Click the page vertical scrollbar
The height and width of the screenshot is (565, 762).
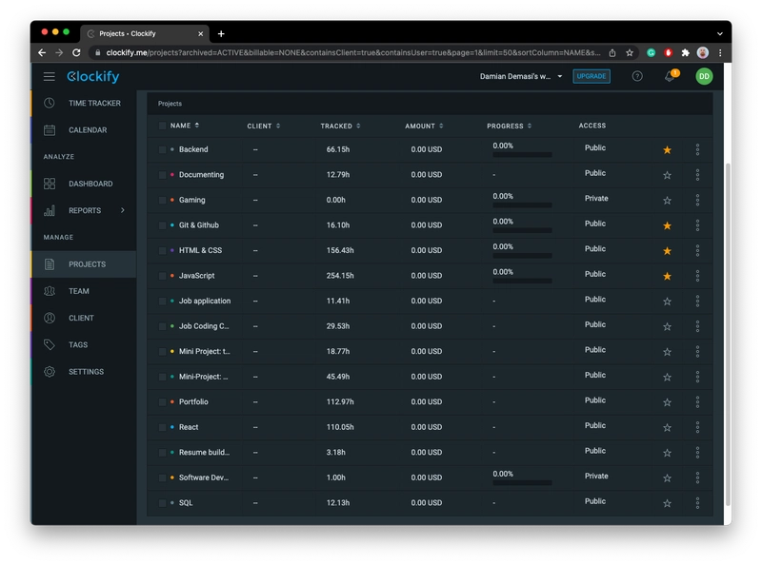728,335
